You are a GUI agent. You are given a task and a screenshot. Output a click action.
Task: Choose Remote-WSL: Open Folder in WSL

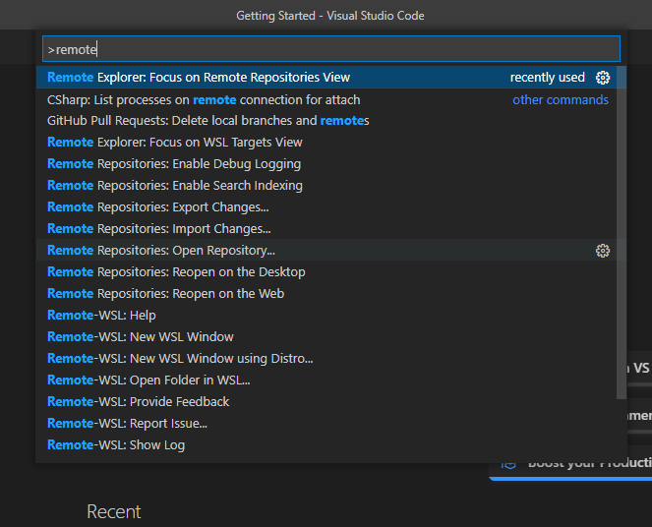click(x=148, y=381)
